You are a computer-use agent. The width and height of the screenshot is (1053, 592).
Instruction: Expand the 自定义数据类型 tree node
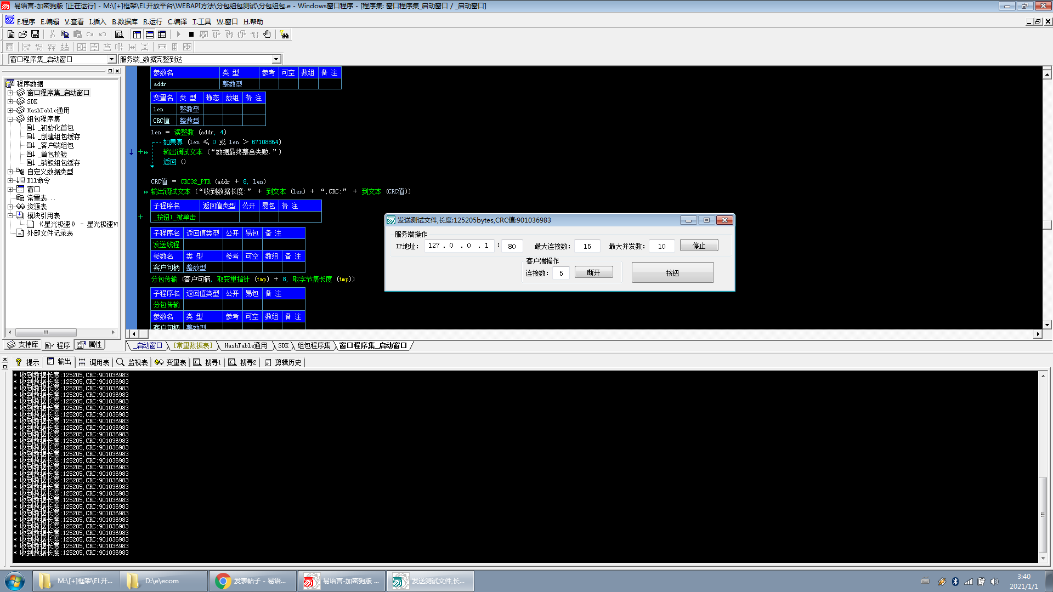click(10, 172)
